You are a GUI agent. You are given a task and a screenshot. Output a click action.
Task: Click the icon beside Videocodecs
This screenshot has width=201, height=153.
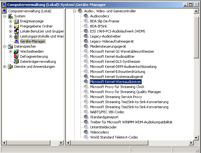(x=86, y=132)
